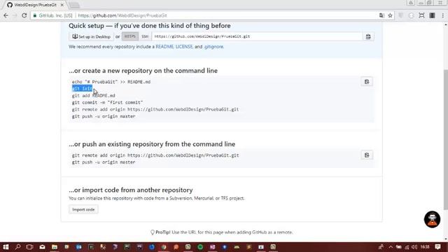The image size is (448, 252).
Task: Click the git commit -m "first commit" line
Action: [x=107, y=102]
